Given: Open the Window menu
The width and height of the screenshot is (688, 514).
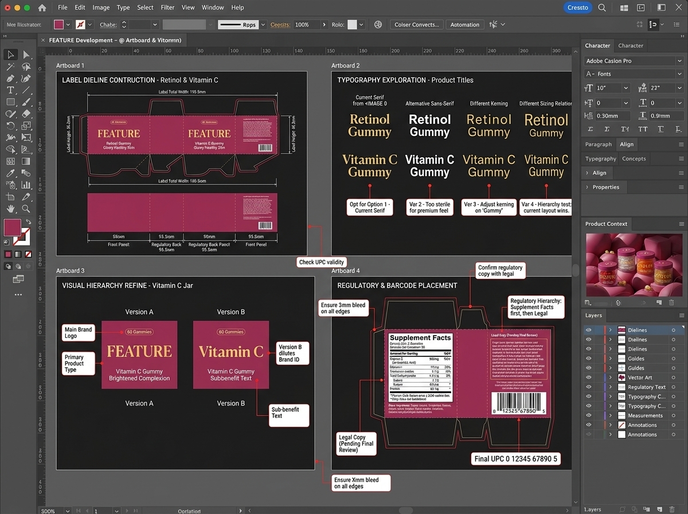Looking at the screenshot, I should tap(213, 7).
